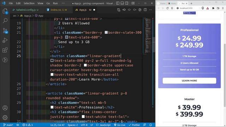The height and width of the screenshot is (127, 226).
Task: Open browser extensions puzzle icon
Action: [x=213, y=8]
